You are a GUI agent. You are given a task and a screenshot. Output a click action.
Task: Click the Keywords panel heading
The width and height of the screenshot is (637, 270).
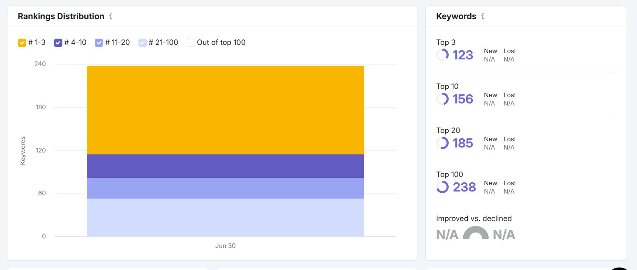[x=456, y=17]
